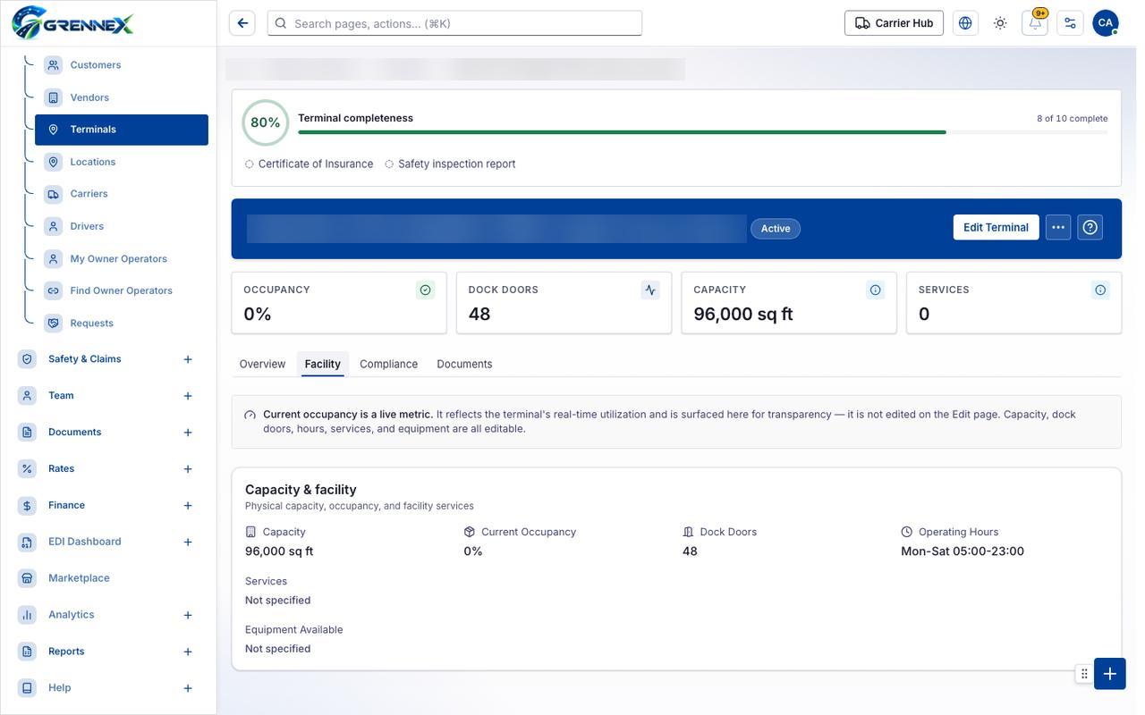Switch to the Compliance tab
The width and height of the screenshot is (1145, 715).
[389, 364]
